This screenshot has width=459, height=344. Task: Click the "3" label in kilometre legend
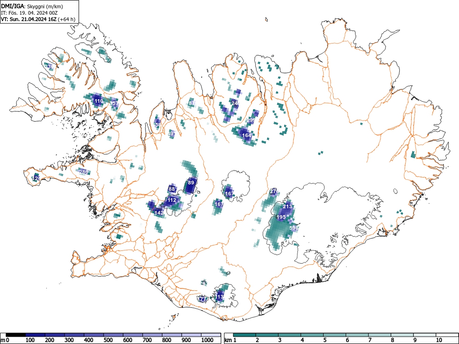coord(280,340)
